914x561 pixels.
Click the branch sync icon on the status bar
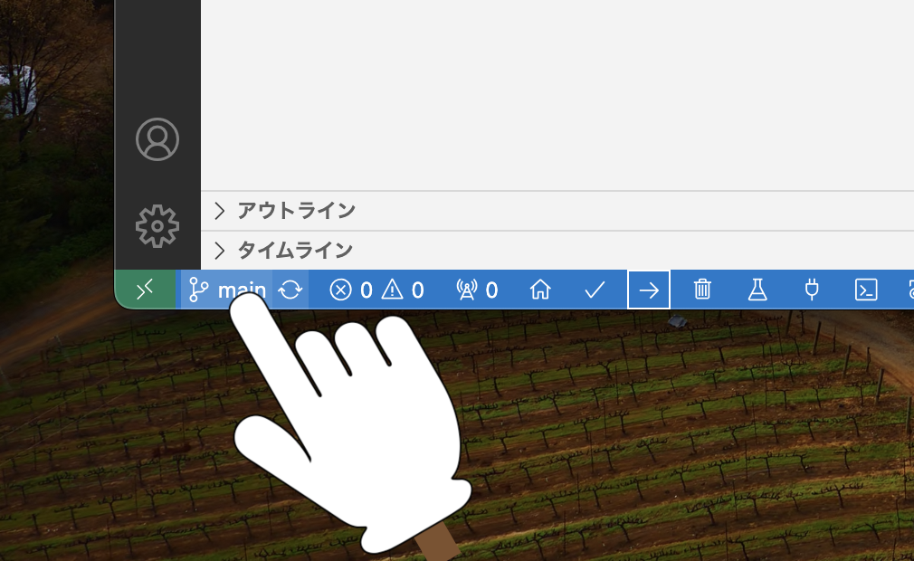[291, 290]
